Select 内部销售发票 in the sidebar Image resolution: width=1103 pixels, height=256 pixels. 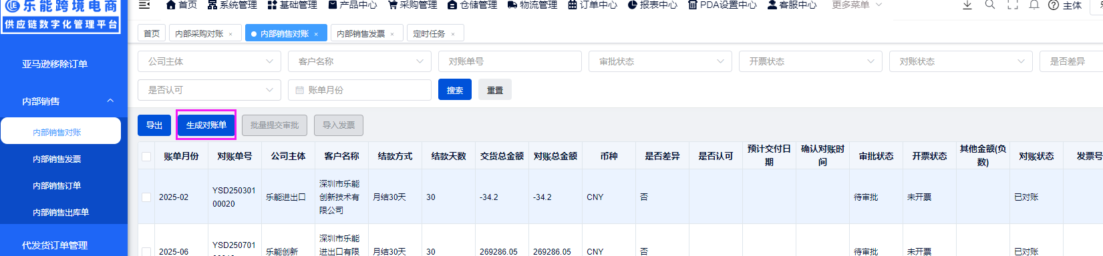point(57,159)
